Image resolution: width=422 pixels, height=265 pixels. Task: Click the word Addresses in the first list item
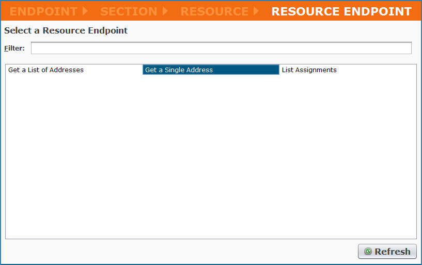[67, 70]
